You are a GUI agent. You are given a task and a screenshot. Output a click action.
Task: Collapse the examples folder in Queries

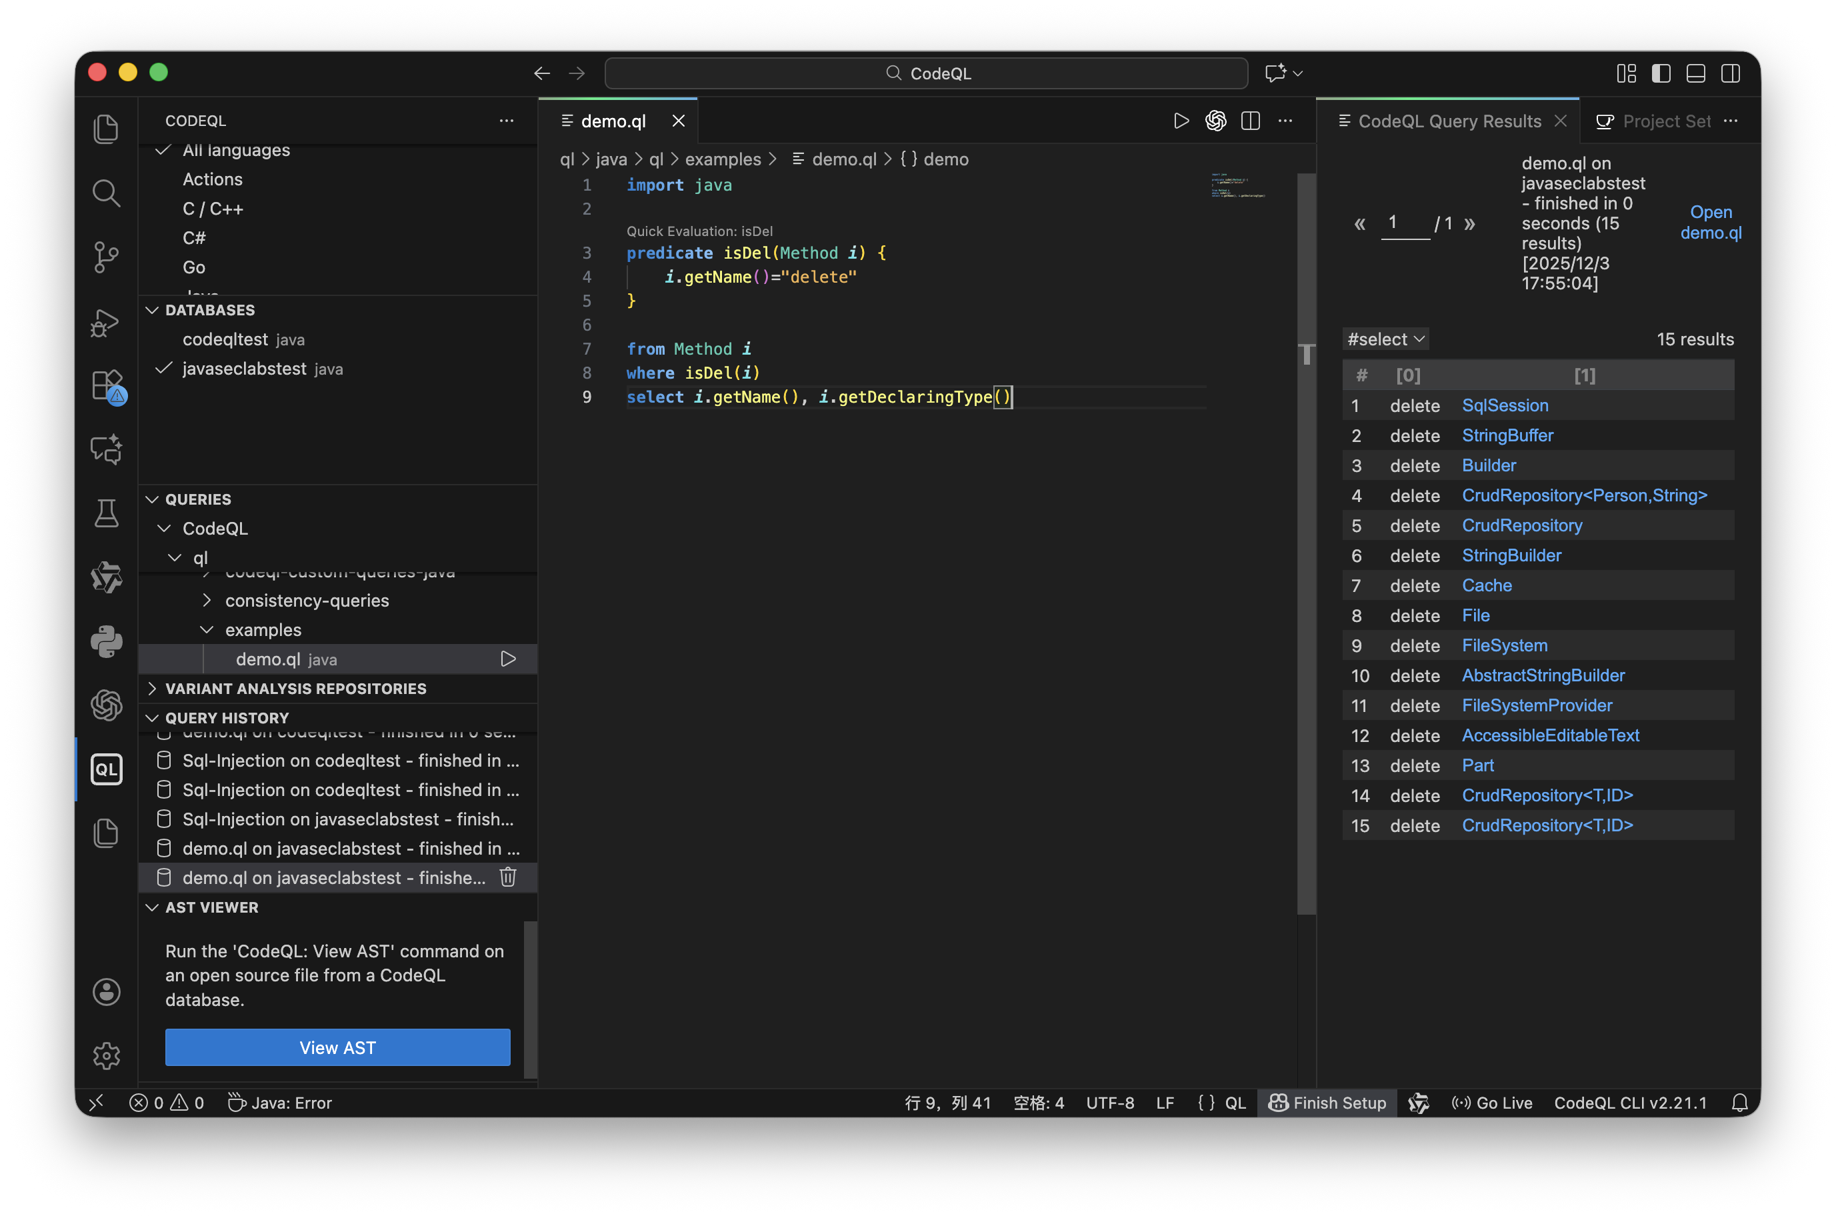pos(207,630)
